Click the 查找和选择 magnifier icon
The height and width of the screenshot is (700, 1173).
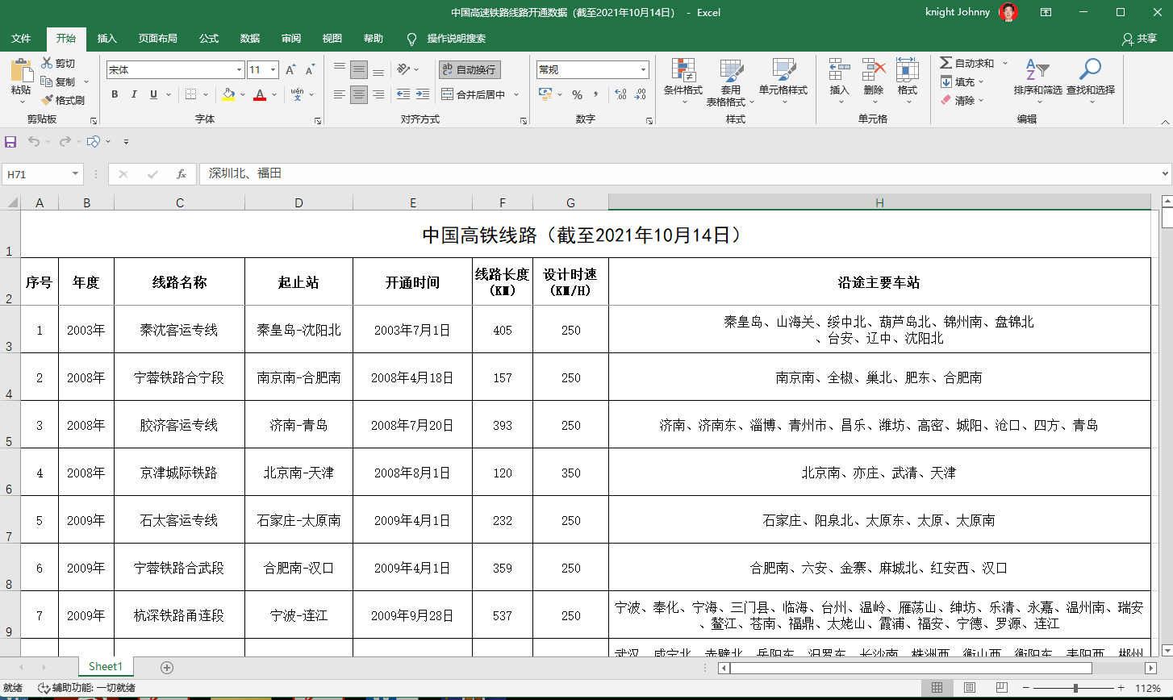tap(1090, 71)
